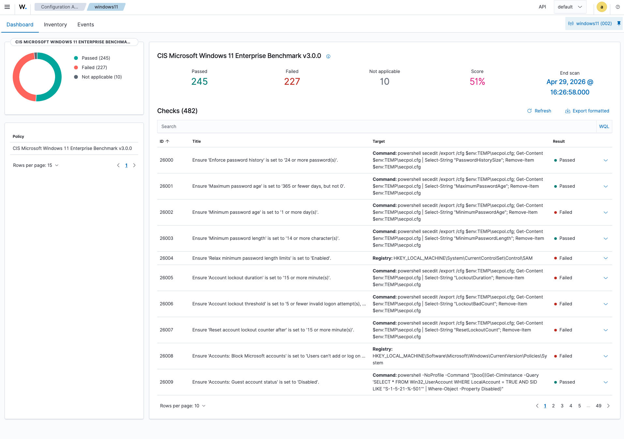Click title 'Relax minimum password length limits'
Image resolution: width=624 pixels, height=439 pixels.
[x=262, y=258]
